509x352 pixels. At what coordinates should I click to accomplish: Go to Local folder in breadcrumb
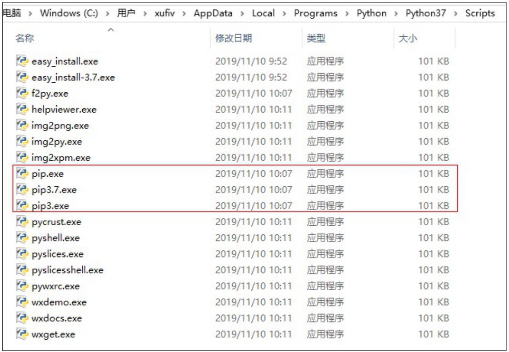(263, 13)
